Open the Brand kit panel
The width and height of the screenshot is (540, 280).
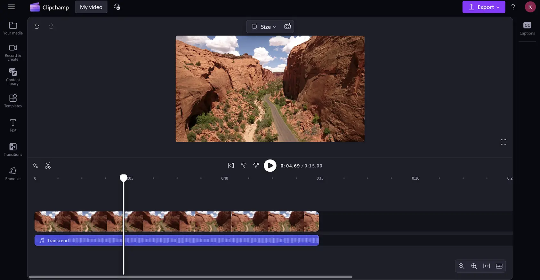click(13, 174)
